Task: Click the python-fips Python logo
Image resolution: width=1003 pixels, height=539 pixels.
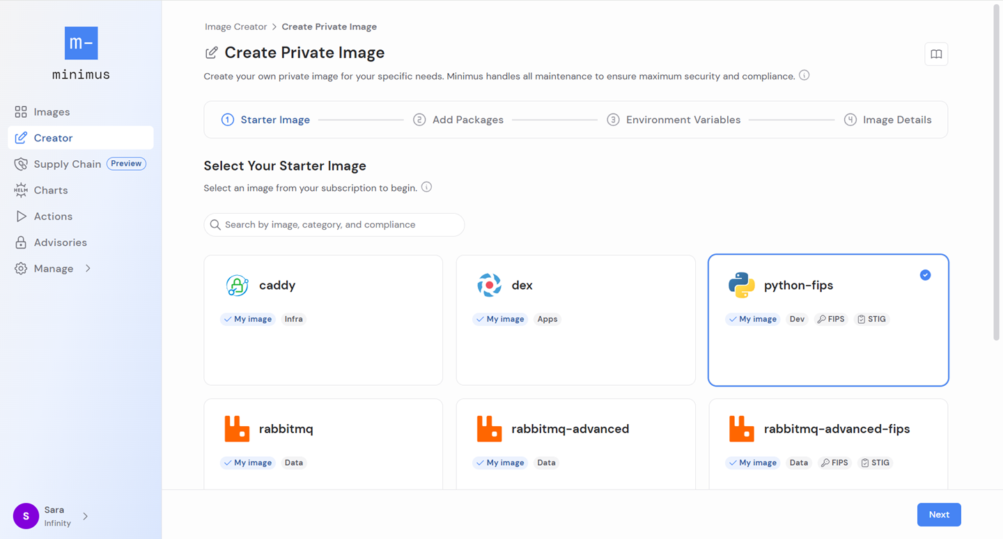Action: point(742,285)
